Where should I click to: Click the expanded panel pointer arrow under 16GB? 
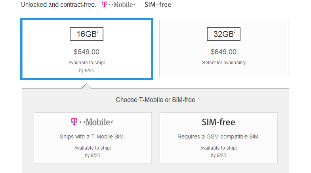87,86
